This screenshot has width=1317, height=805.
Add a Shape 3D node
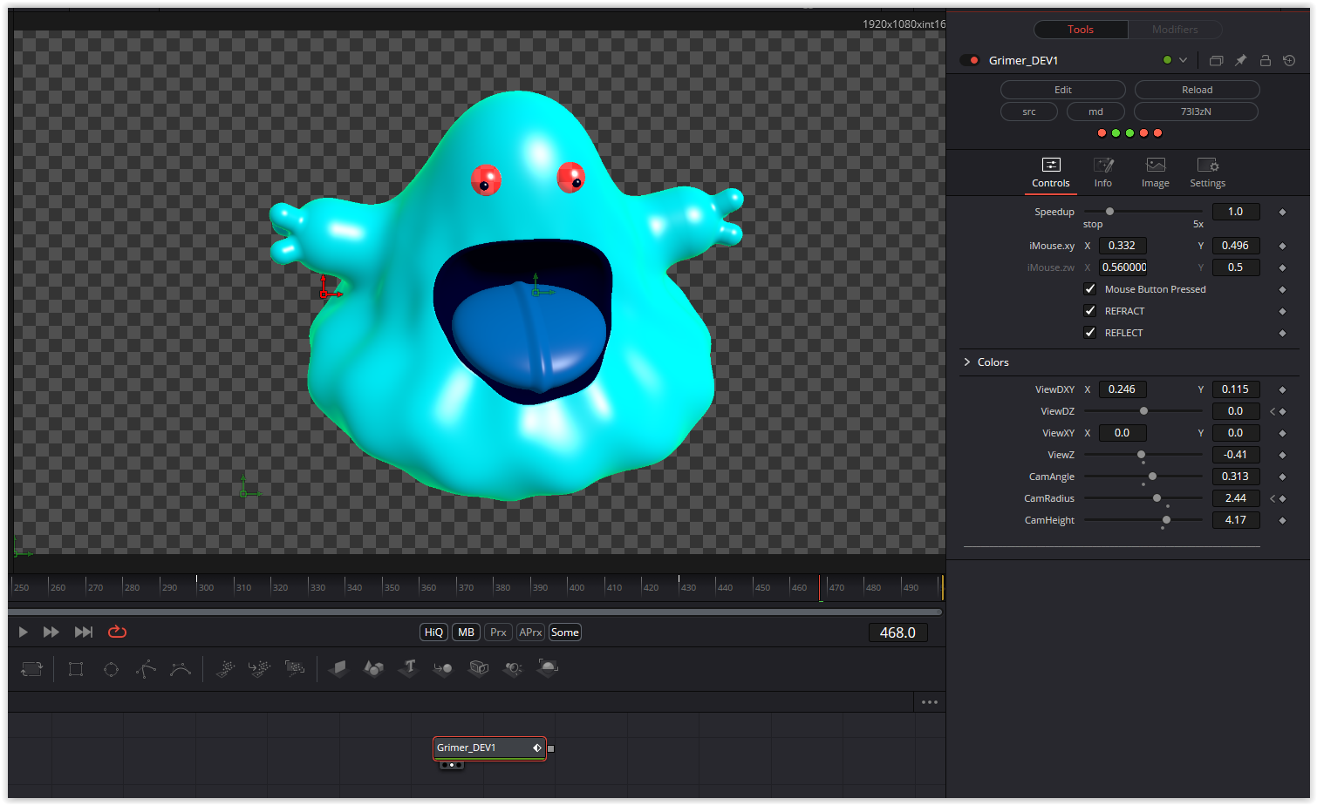[373, 669]
